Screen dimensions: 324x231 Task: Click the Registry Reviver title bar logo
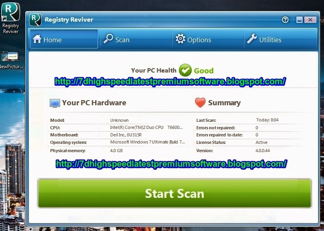coord(35,20)
